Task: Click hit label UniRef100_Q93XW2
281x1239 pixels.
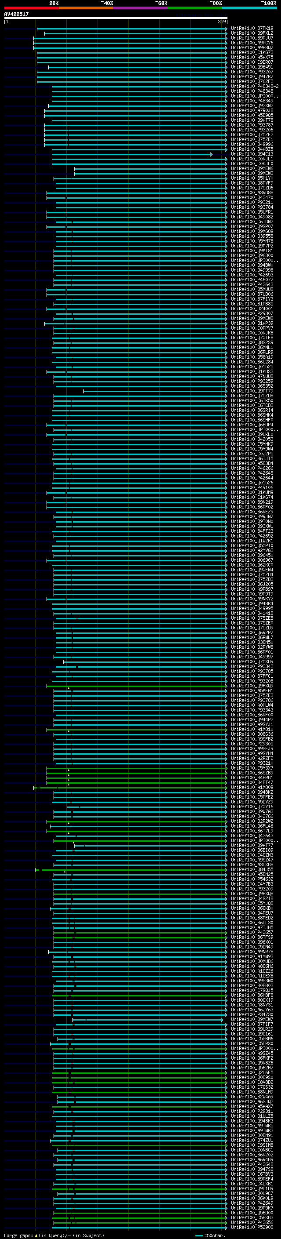Action: pyautogui.click(x=252, y=106)
